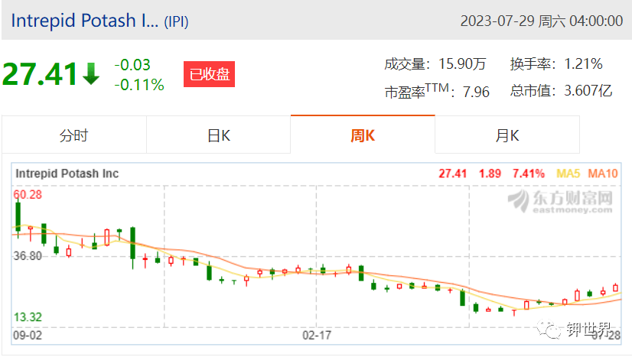The height and width of the screenshot is (357, 632).
Task: Click the 09-02 start date marker
Action: pyautogui.click(x=28, y=336)
